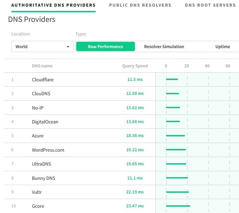Open the Authoritative DNS Providers tab
The width and height of the screenshot is (239, 213).
point(53,5)
